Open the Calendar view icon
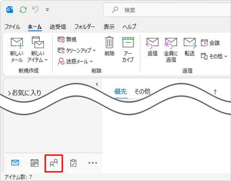This screenshot has height=181, width=231. [35, 163]
